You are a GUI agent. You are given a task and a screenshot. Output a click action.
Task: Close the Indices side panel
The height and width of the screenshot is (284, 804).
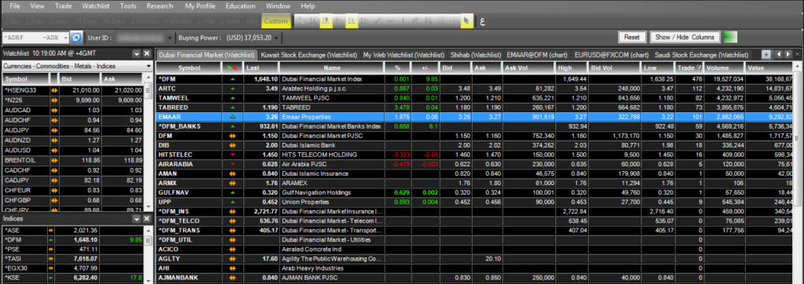(x=146, y=219)
